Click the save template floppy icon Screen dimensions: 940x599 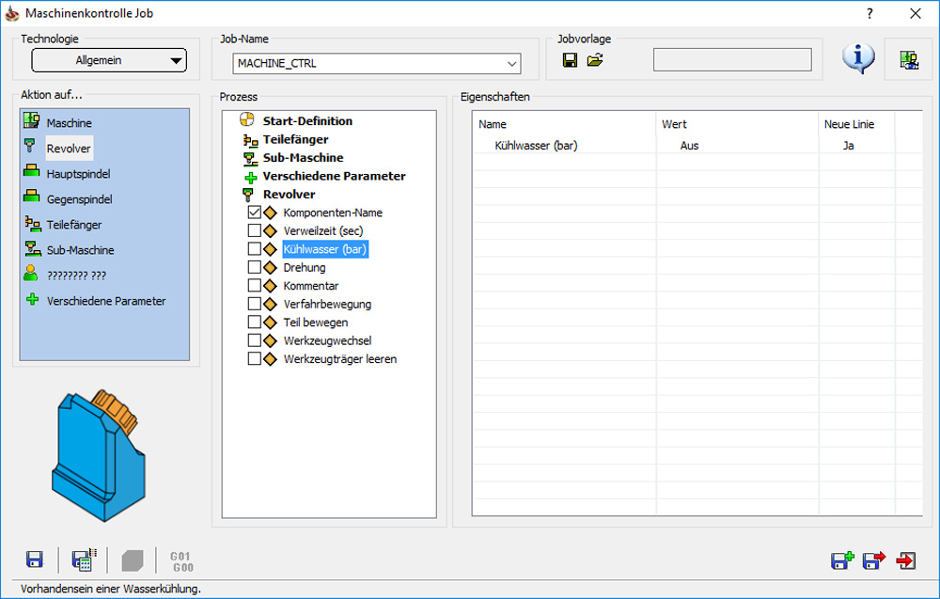click(x=570, y=60)
